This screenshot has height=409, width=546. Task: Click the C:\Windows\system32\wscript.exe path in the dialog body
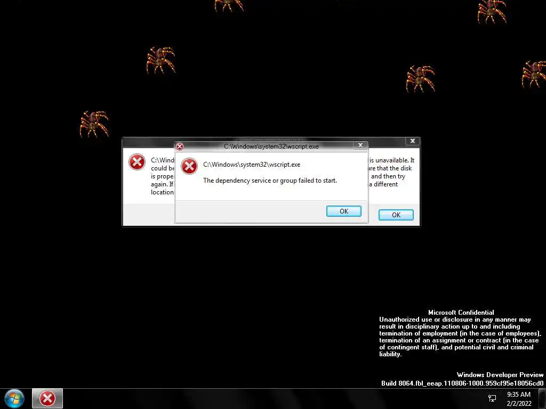(x=252, y=165)
